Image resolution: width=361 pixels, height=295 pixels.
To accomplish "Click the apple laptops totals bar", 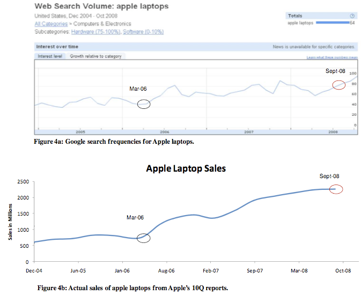I will click(333, 23).
